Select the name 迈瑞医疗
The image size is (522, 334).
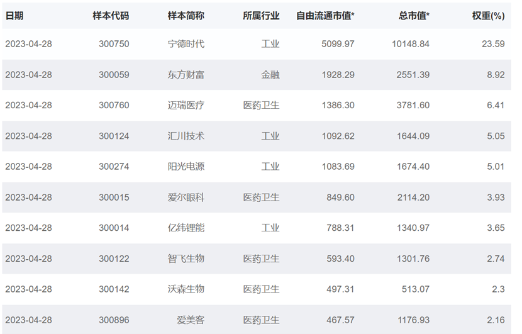[x=186, y=105]
